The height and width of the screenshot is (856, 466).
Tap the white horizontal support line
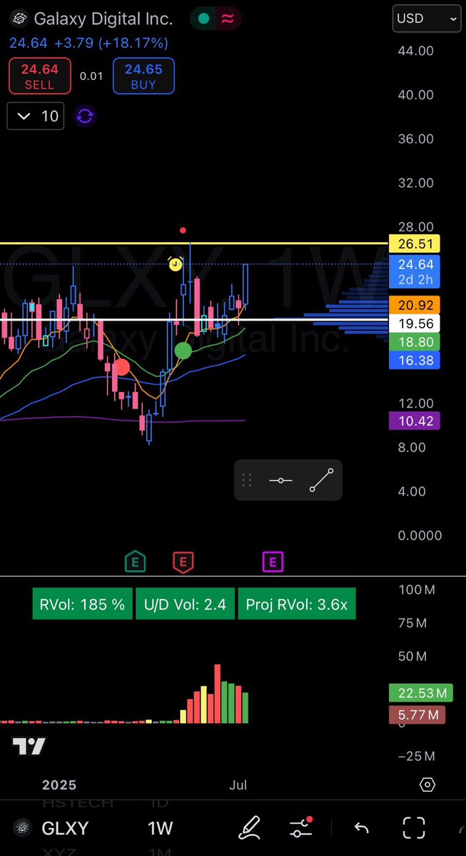click(193, 319)
